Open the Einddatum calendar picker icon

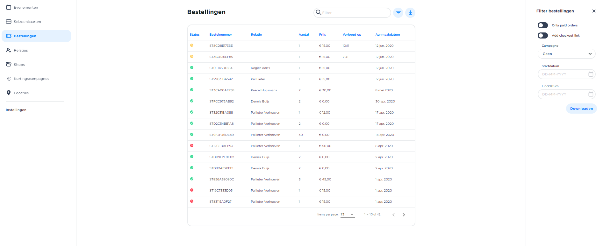pos(591,94)
